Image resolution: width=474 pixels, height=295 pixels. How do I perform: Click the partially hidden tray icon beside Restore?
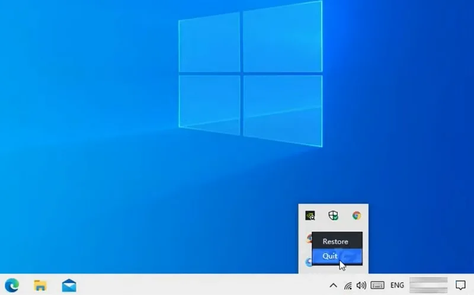point(309,239)
